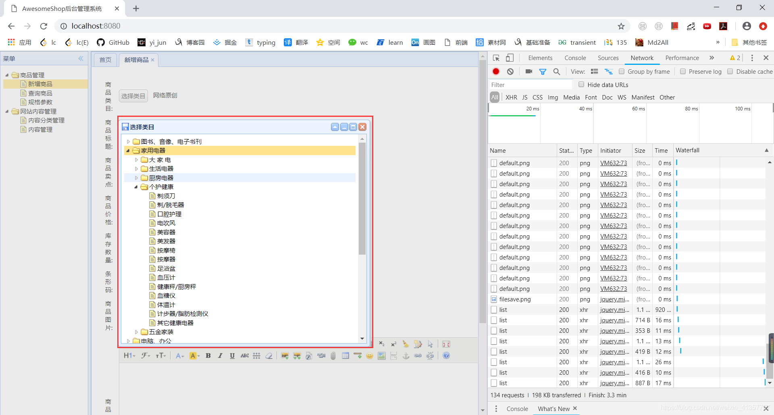Toggle underline formatting in editor toolbar
This screenshot has height=415, width=774.
tap(232, 355)
